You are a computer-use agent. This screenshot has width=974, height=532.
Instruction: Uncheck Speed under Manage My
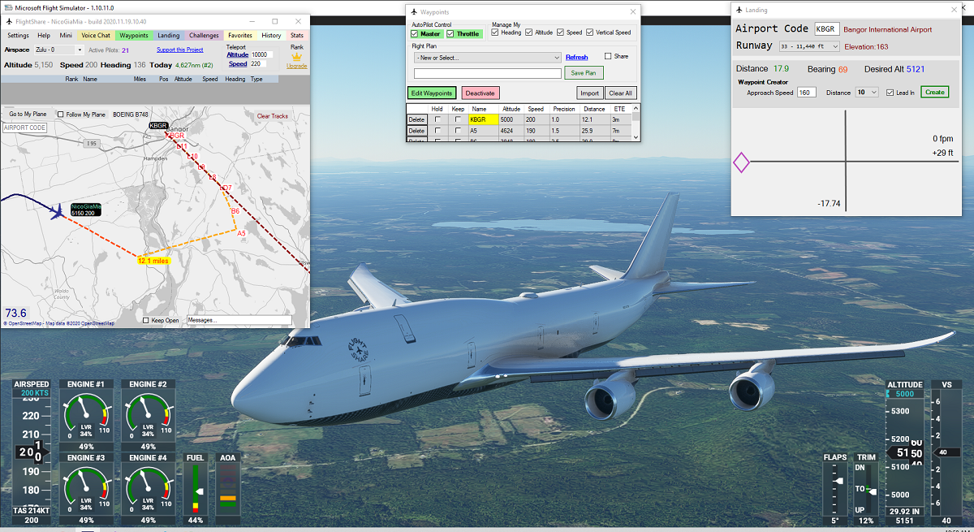pos(560,32)
